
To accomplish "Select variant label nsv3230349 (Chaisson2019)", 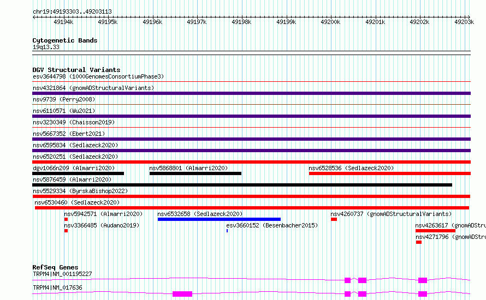I will click(x=74, y=122).
